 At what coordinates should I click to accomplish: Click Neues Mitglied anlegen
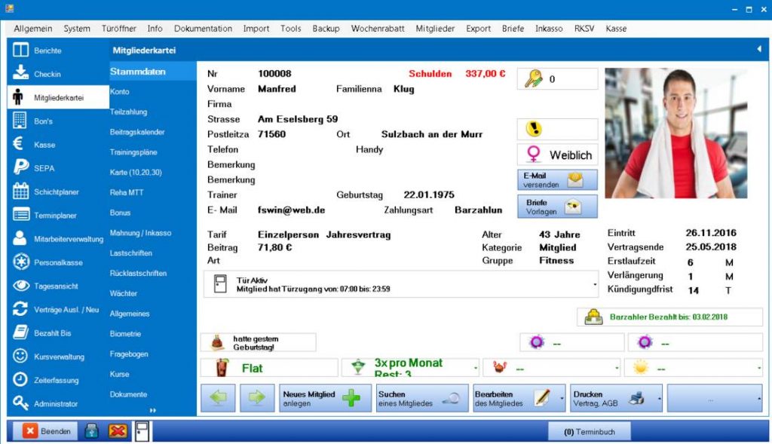pos(324,398)
